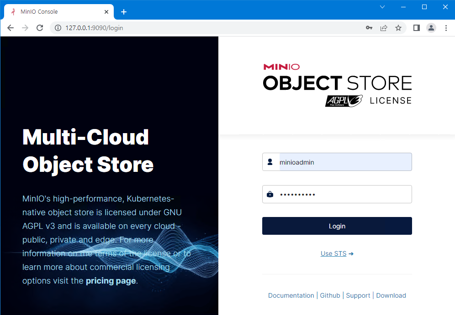455x315 pixels.
Task: Click the AGPL v3 license badge
Action: (344, 101)
